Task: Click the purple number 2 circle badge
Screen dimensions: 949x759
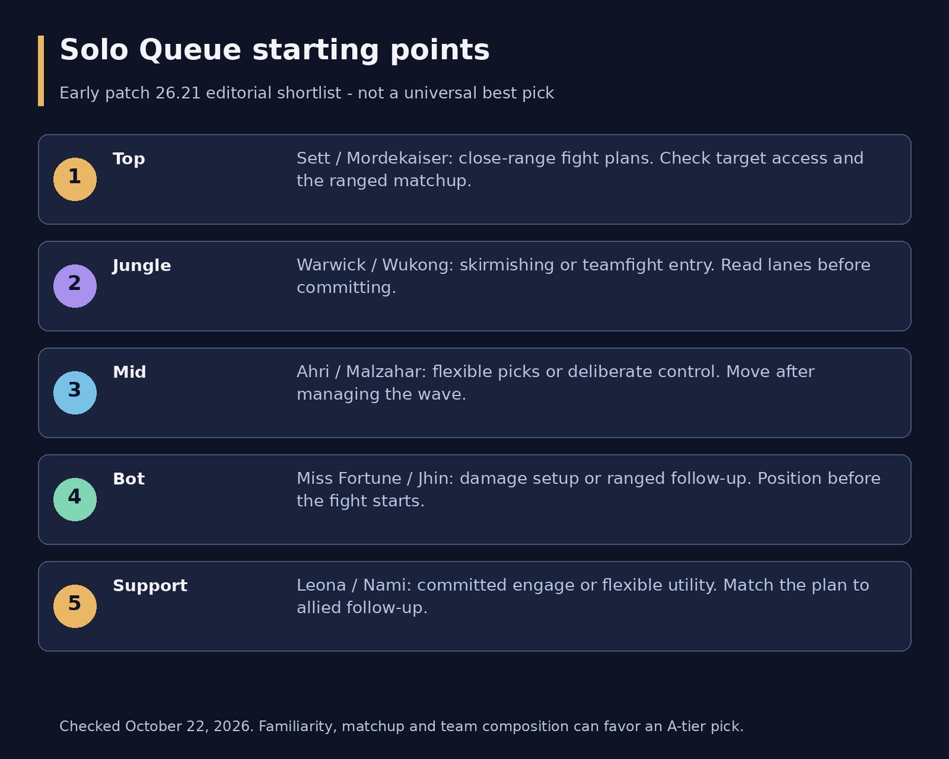Action: click(x=75, y=286)
